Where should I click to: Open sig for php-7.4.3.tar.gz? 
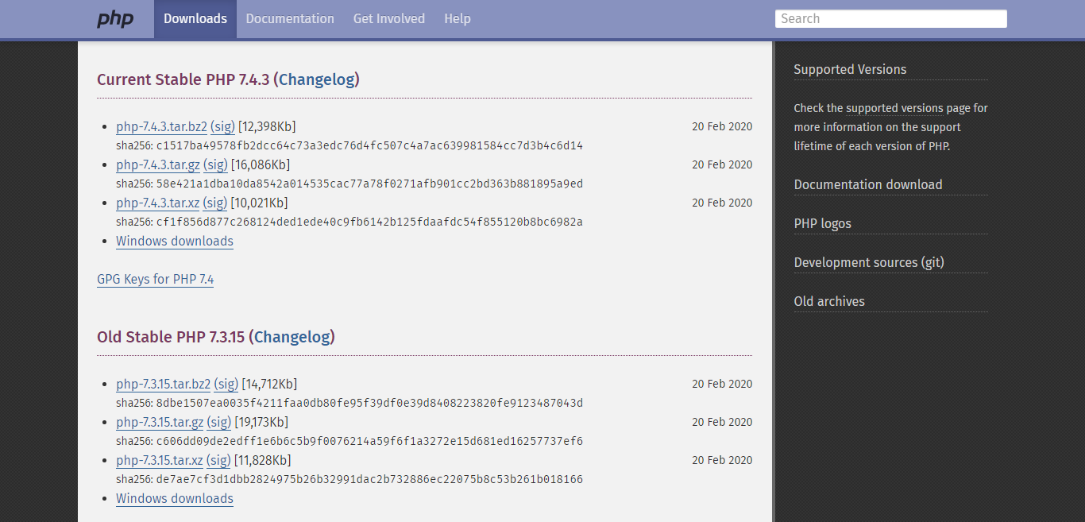(x=215, y=165)
